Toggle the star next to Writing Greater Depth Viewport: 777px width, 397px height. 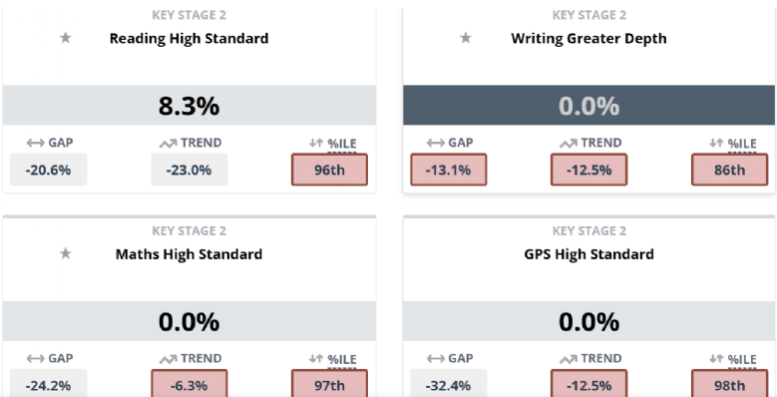tap(466, 38)
